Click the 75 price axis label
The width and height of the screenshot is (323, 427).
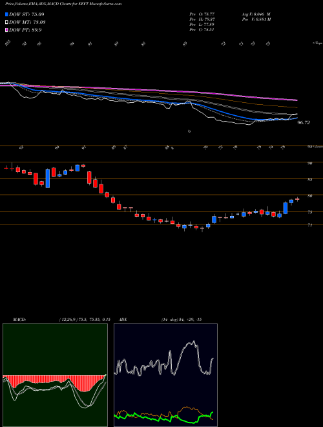point(309,212)
